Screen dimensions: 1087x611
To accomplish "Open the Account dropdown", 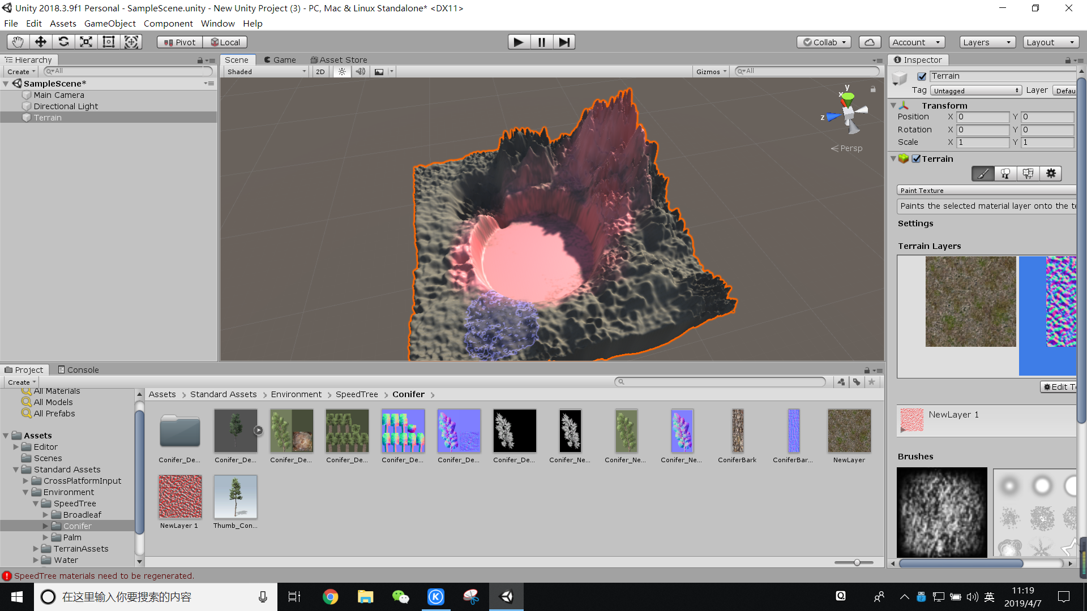I will [917, 42].
